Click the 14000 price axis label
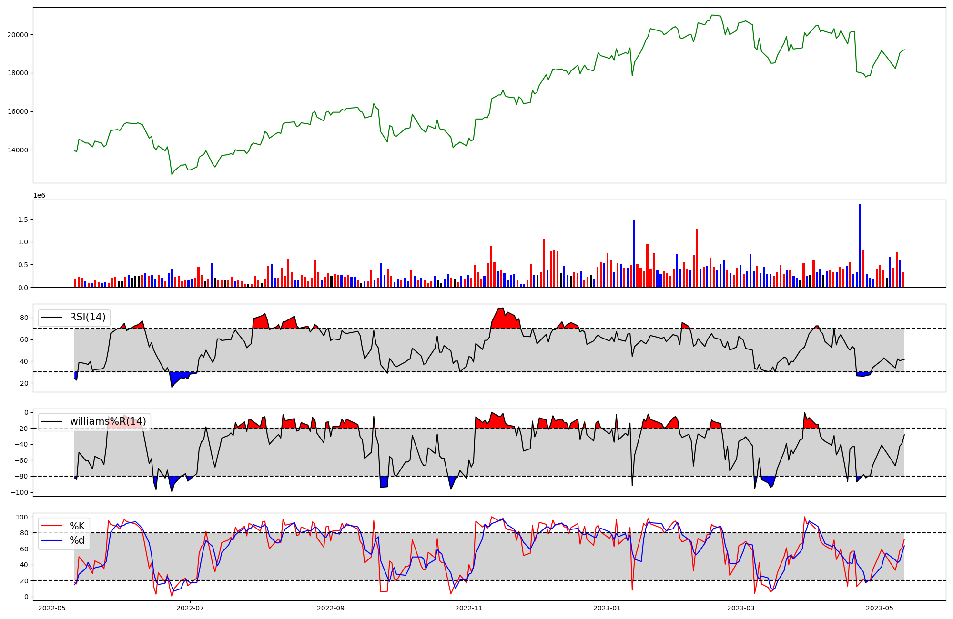 click(17, 150)
